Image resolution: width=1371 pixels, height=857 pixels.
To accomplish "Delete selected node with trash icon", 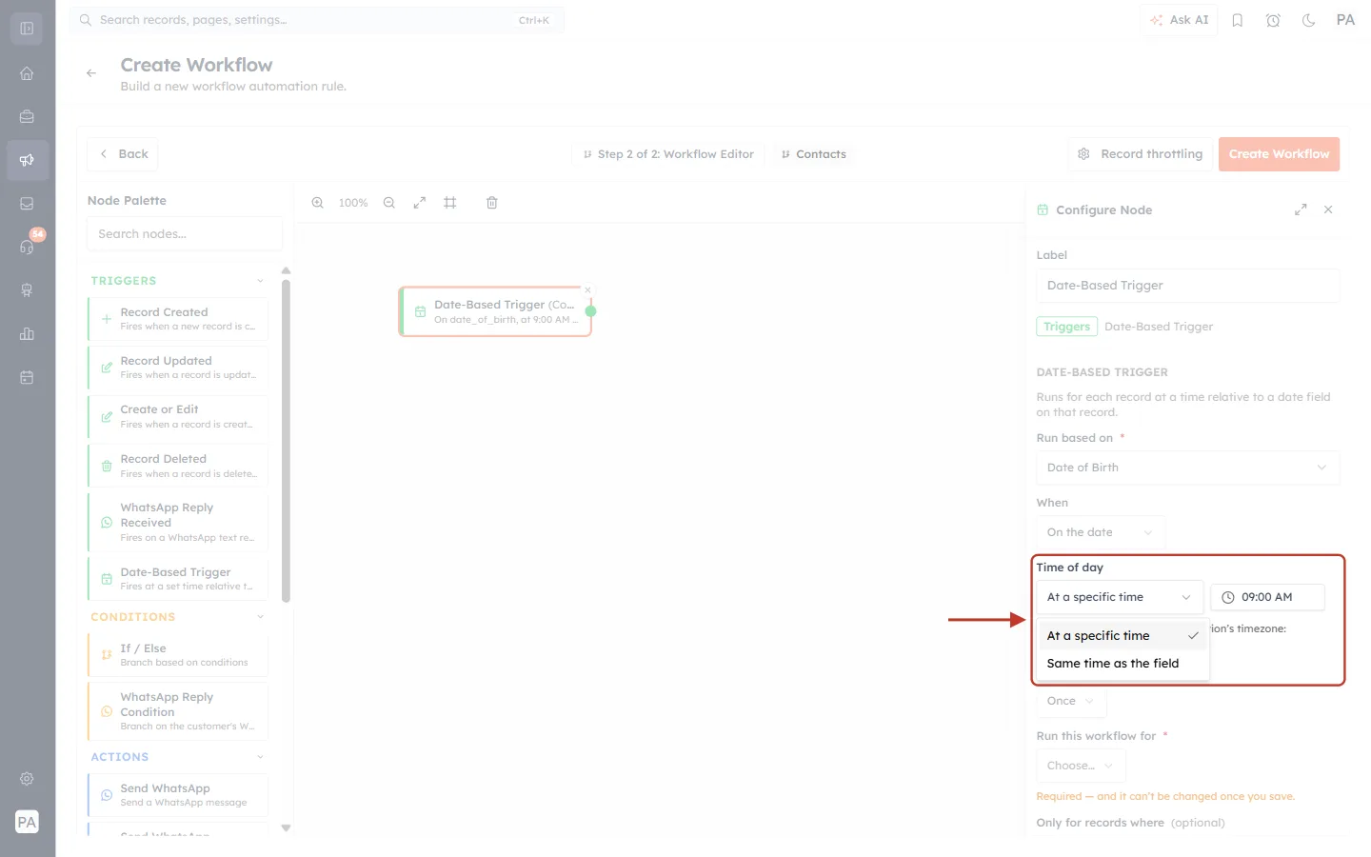I will pos(492,203).
